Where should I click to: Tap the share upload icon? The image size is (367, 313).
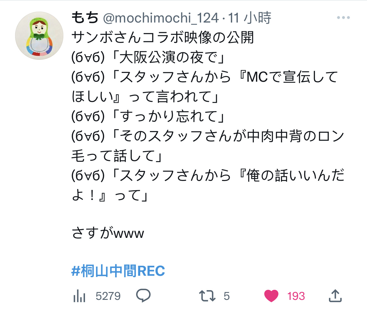click(335, 296)
